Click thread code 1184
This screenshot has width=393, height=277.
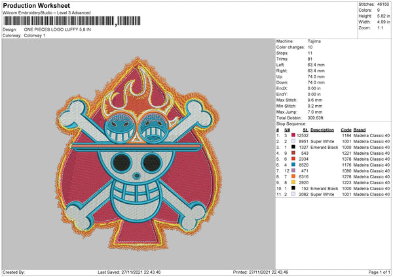tap(346, 135)
